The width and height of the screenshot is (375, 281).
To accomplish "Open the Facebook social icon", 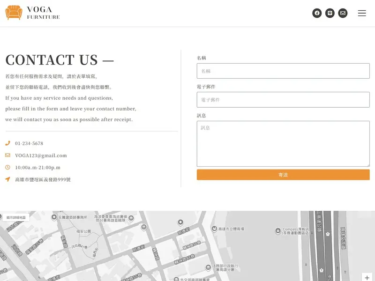I will coord(317,13).
